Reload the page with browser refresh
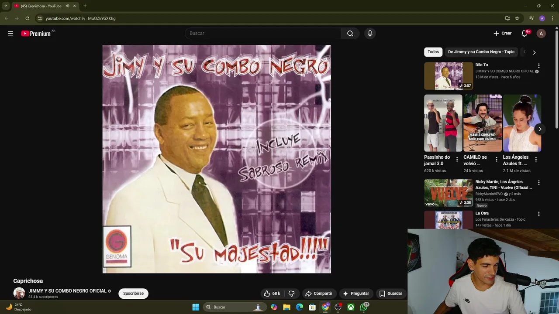The width and height of the screenshot is (559, 314). coord(27,18)
